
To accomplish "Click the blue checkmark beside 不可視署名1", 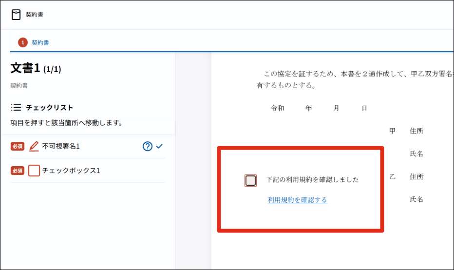I will click(x=160, y=146).
